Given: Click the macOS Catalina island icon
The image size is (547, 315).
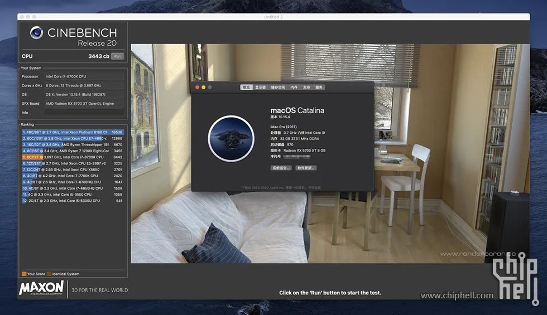Looking at the screenshot, I should (x=231, y=139).
